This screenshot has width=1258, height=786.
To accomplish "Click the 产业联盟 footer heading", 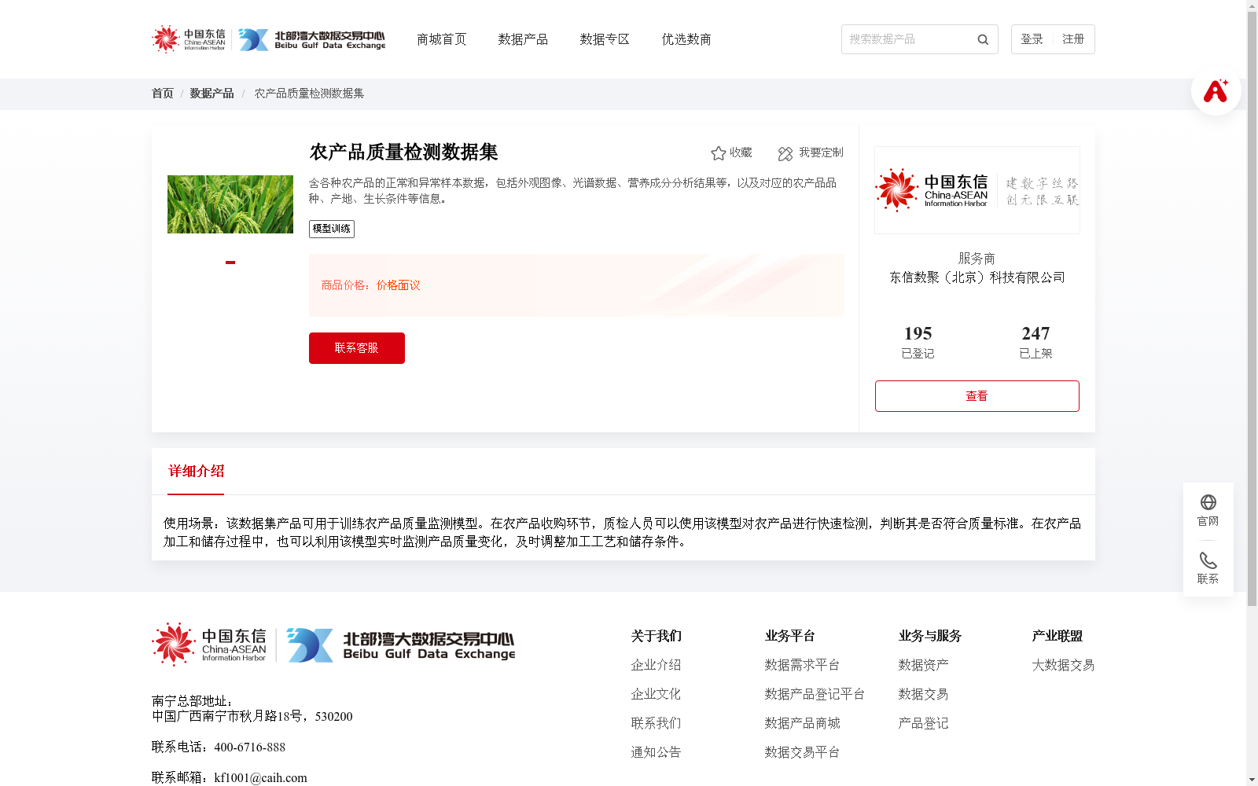I will 1058,636.
